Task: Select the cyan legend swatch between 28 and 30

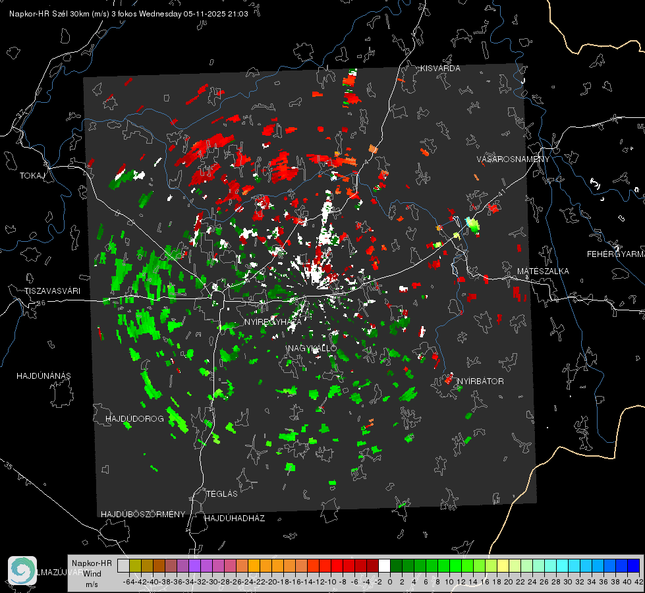Action: pyautogui.click(x=563, y=565)
